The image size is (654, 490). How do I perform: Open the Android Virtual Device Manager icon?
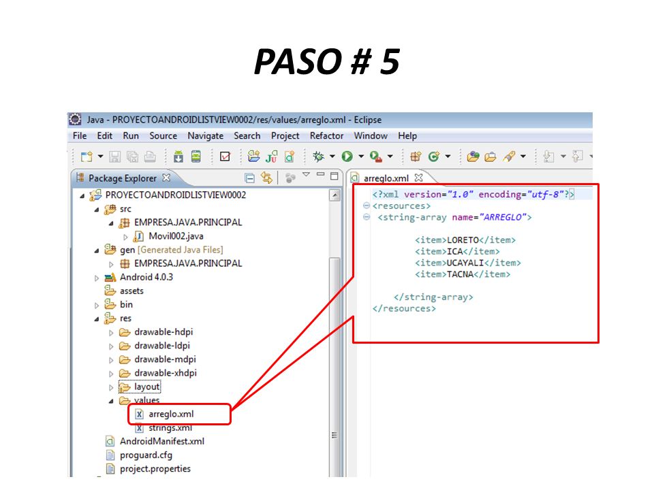pos(196,157)
